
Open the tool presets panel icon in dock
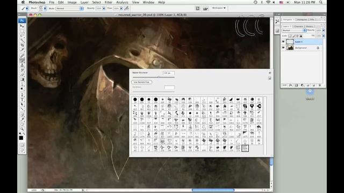coord(277,21)
